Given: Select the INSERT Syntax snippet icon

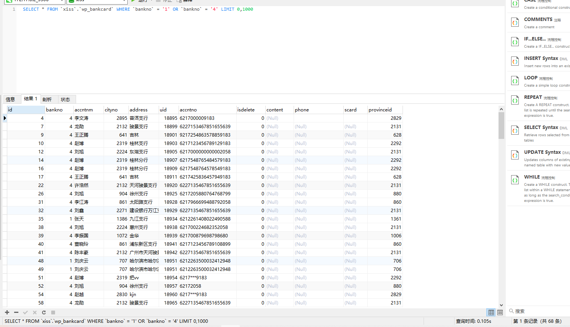Looking at the screenshot, I should coord(515,61).
